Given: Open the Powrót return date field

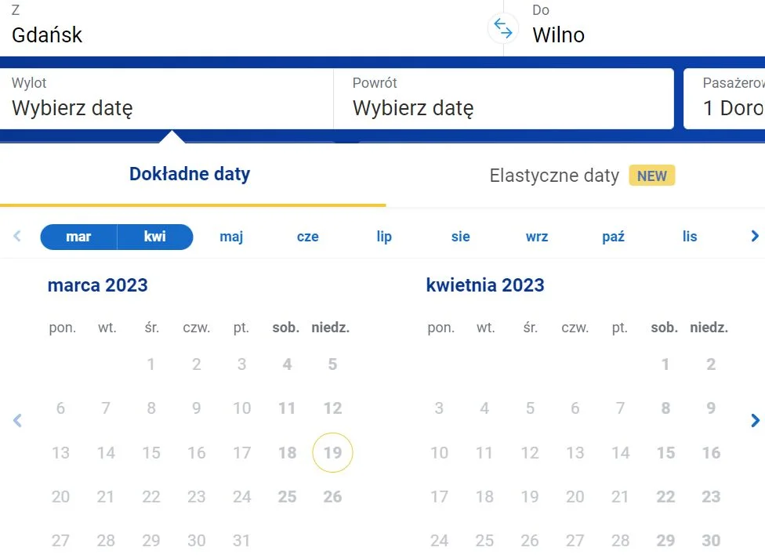Looking at the screenshot, I should (504, 99).
